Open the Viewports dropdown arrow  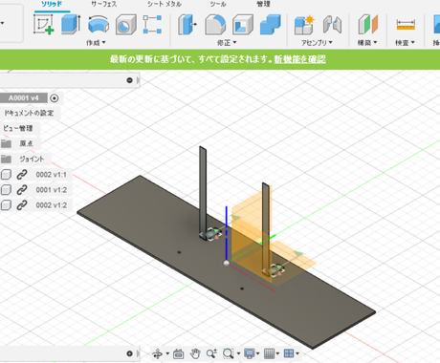297,353
